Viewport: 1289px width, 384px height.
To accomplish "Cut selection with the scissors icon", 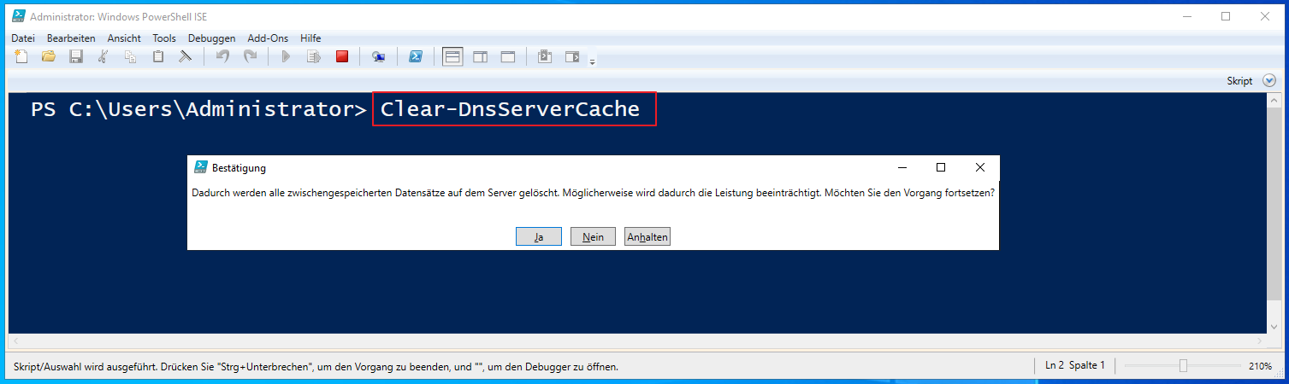I will (x=103, y=57).
